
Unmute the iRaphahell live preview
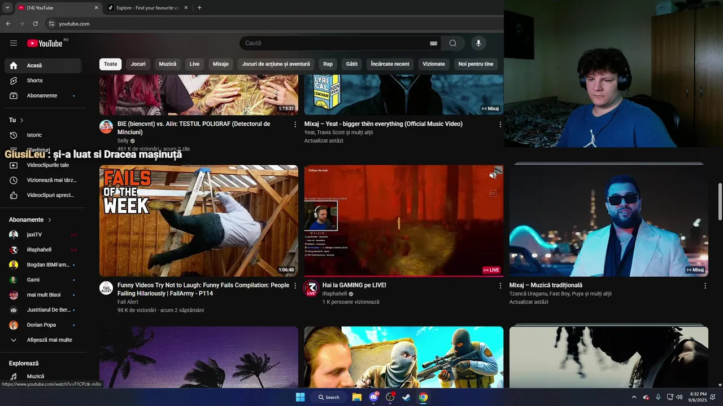[x=493, y=175]
